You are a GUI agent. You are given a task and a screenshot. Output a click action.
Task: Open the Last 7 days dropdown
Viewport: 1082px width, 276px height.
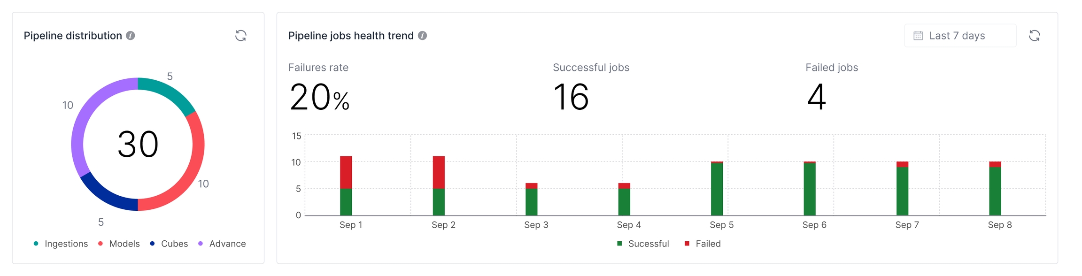click(x=960, y=36)
